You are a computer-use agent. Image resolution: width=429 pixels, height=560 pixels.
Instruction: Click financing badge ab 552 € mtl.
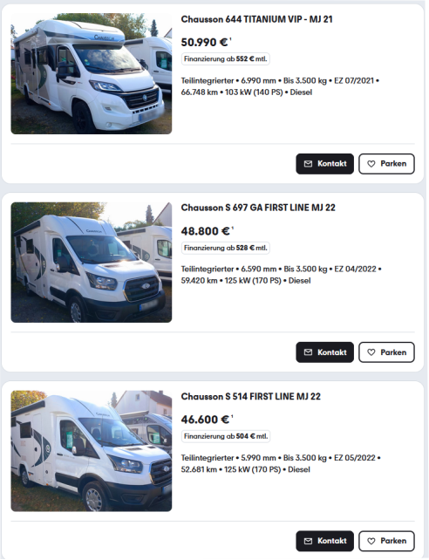click(x=226, y=59)
